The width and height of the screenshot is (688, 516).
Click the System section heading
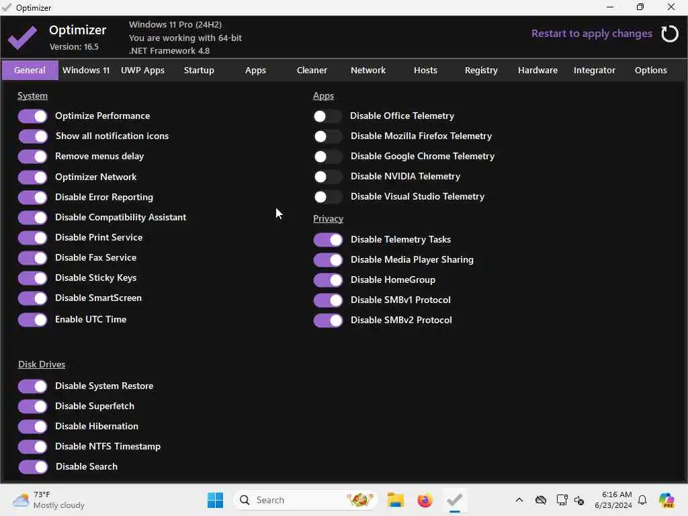click(32, 95)
